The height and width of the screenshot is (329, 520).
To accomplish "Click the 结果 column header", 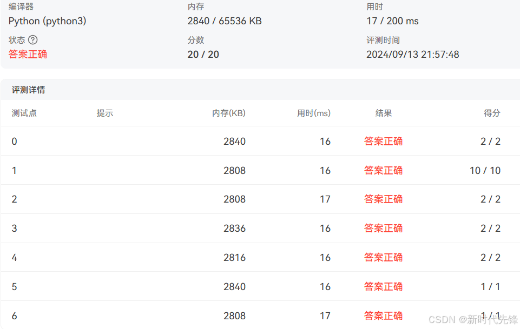I will (384, 113).
